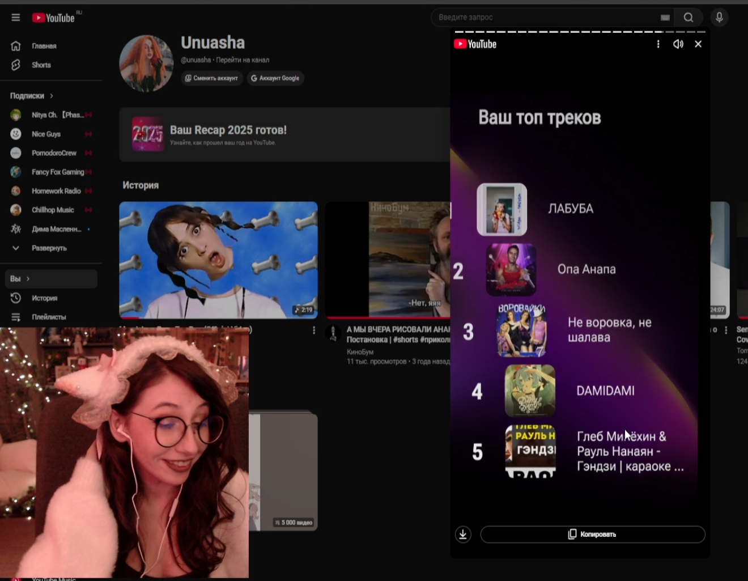
Task: Play the 2:19 video thumbnail in История
Action: coord(218,260)
